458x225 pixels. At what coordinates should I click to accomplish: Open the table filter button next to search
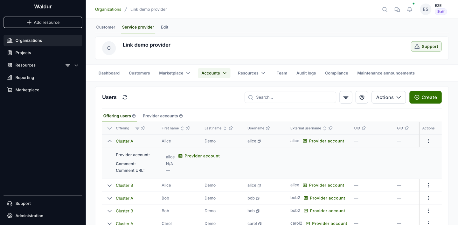tap(346, 97)
